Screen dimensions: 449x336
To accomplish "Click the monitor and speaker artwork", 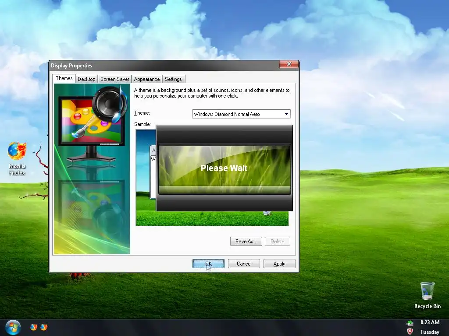I will (92, 169).
